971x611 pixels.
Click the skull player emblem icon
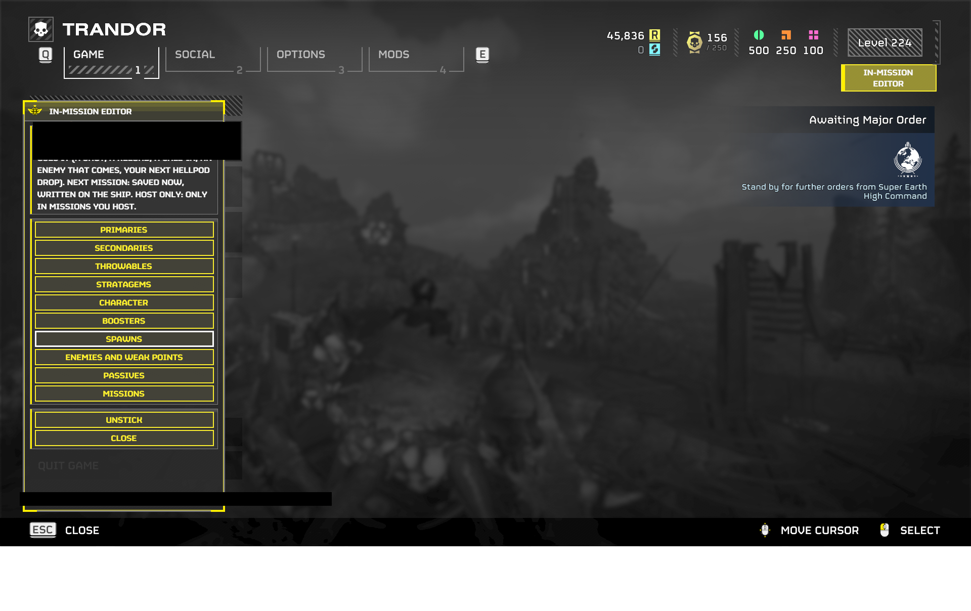click(41, 29)
